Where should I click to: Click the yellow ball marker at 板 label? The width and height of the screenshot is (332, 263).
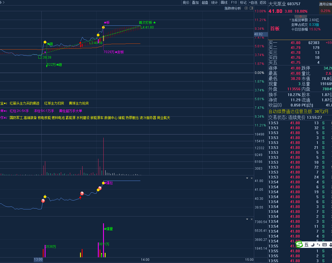[103, 27]
